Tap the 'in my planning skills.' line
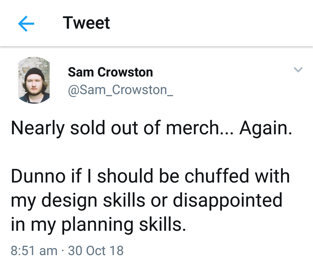 98,224
